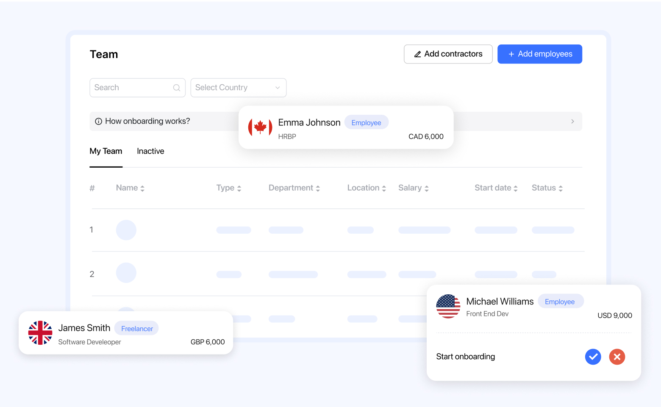Click the Add contractors button
Viewport: 661px width, 407px height.
pyautogui.click(x=448, y=54)
